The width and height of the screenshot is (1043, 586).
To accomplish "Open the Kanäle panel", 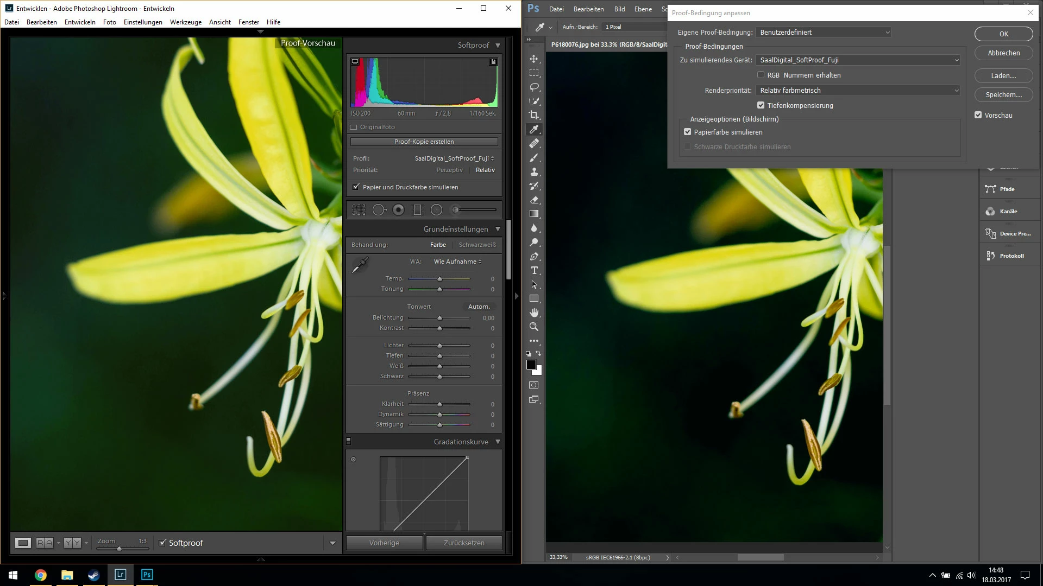I will (x=1008, y=211).
